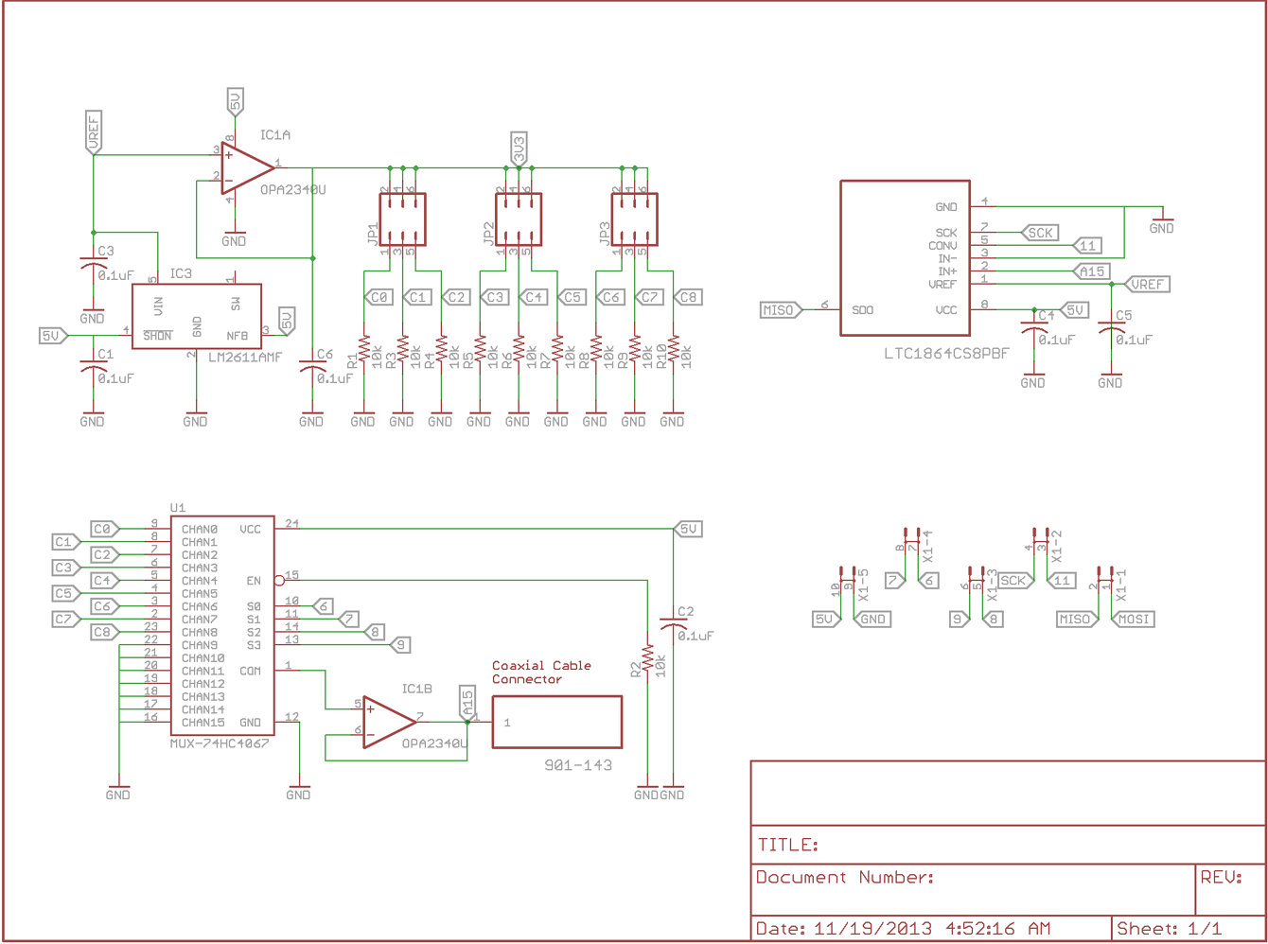The height and width of the screenshot is (944, 1268).
Task: Click the GND symbol below IC1A
Action: pos(234,235)
